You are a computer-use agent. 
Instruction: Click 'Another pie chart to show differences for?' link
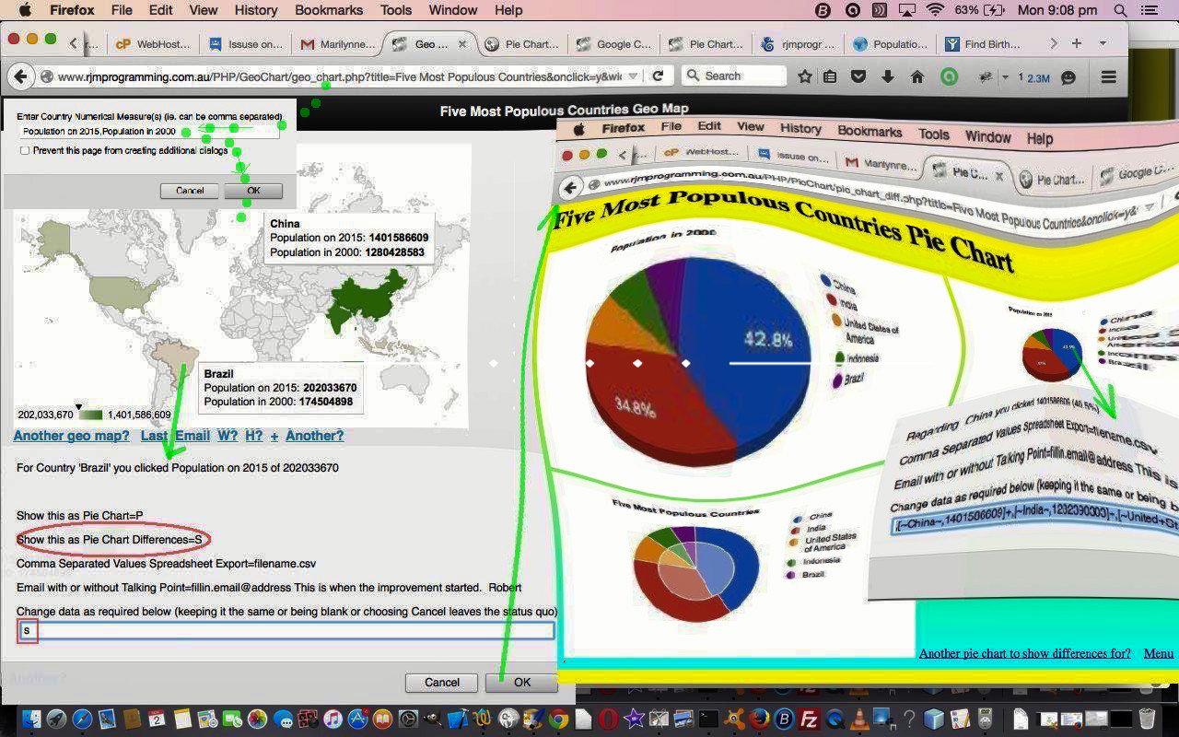[x=1024, y=653]
